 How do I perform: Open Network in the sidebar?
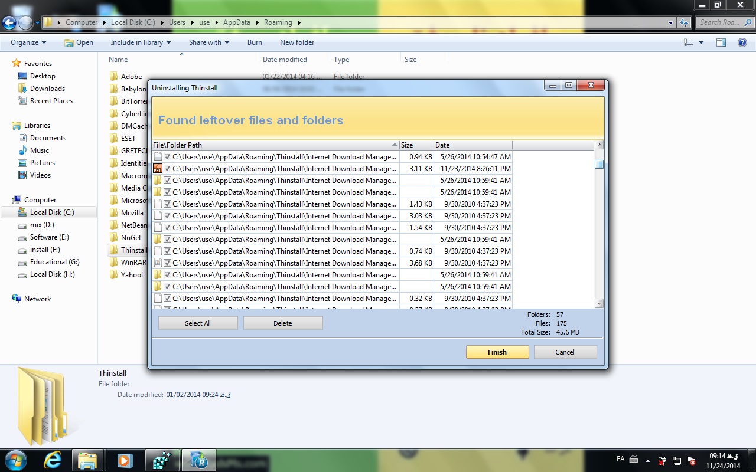coord(37,299)
